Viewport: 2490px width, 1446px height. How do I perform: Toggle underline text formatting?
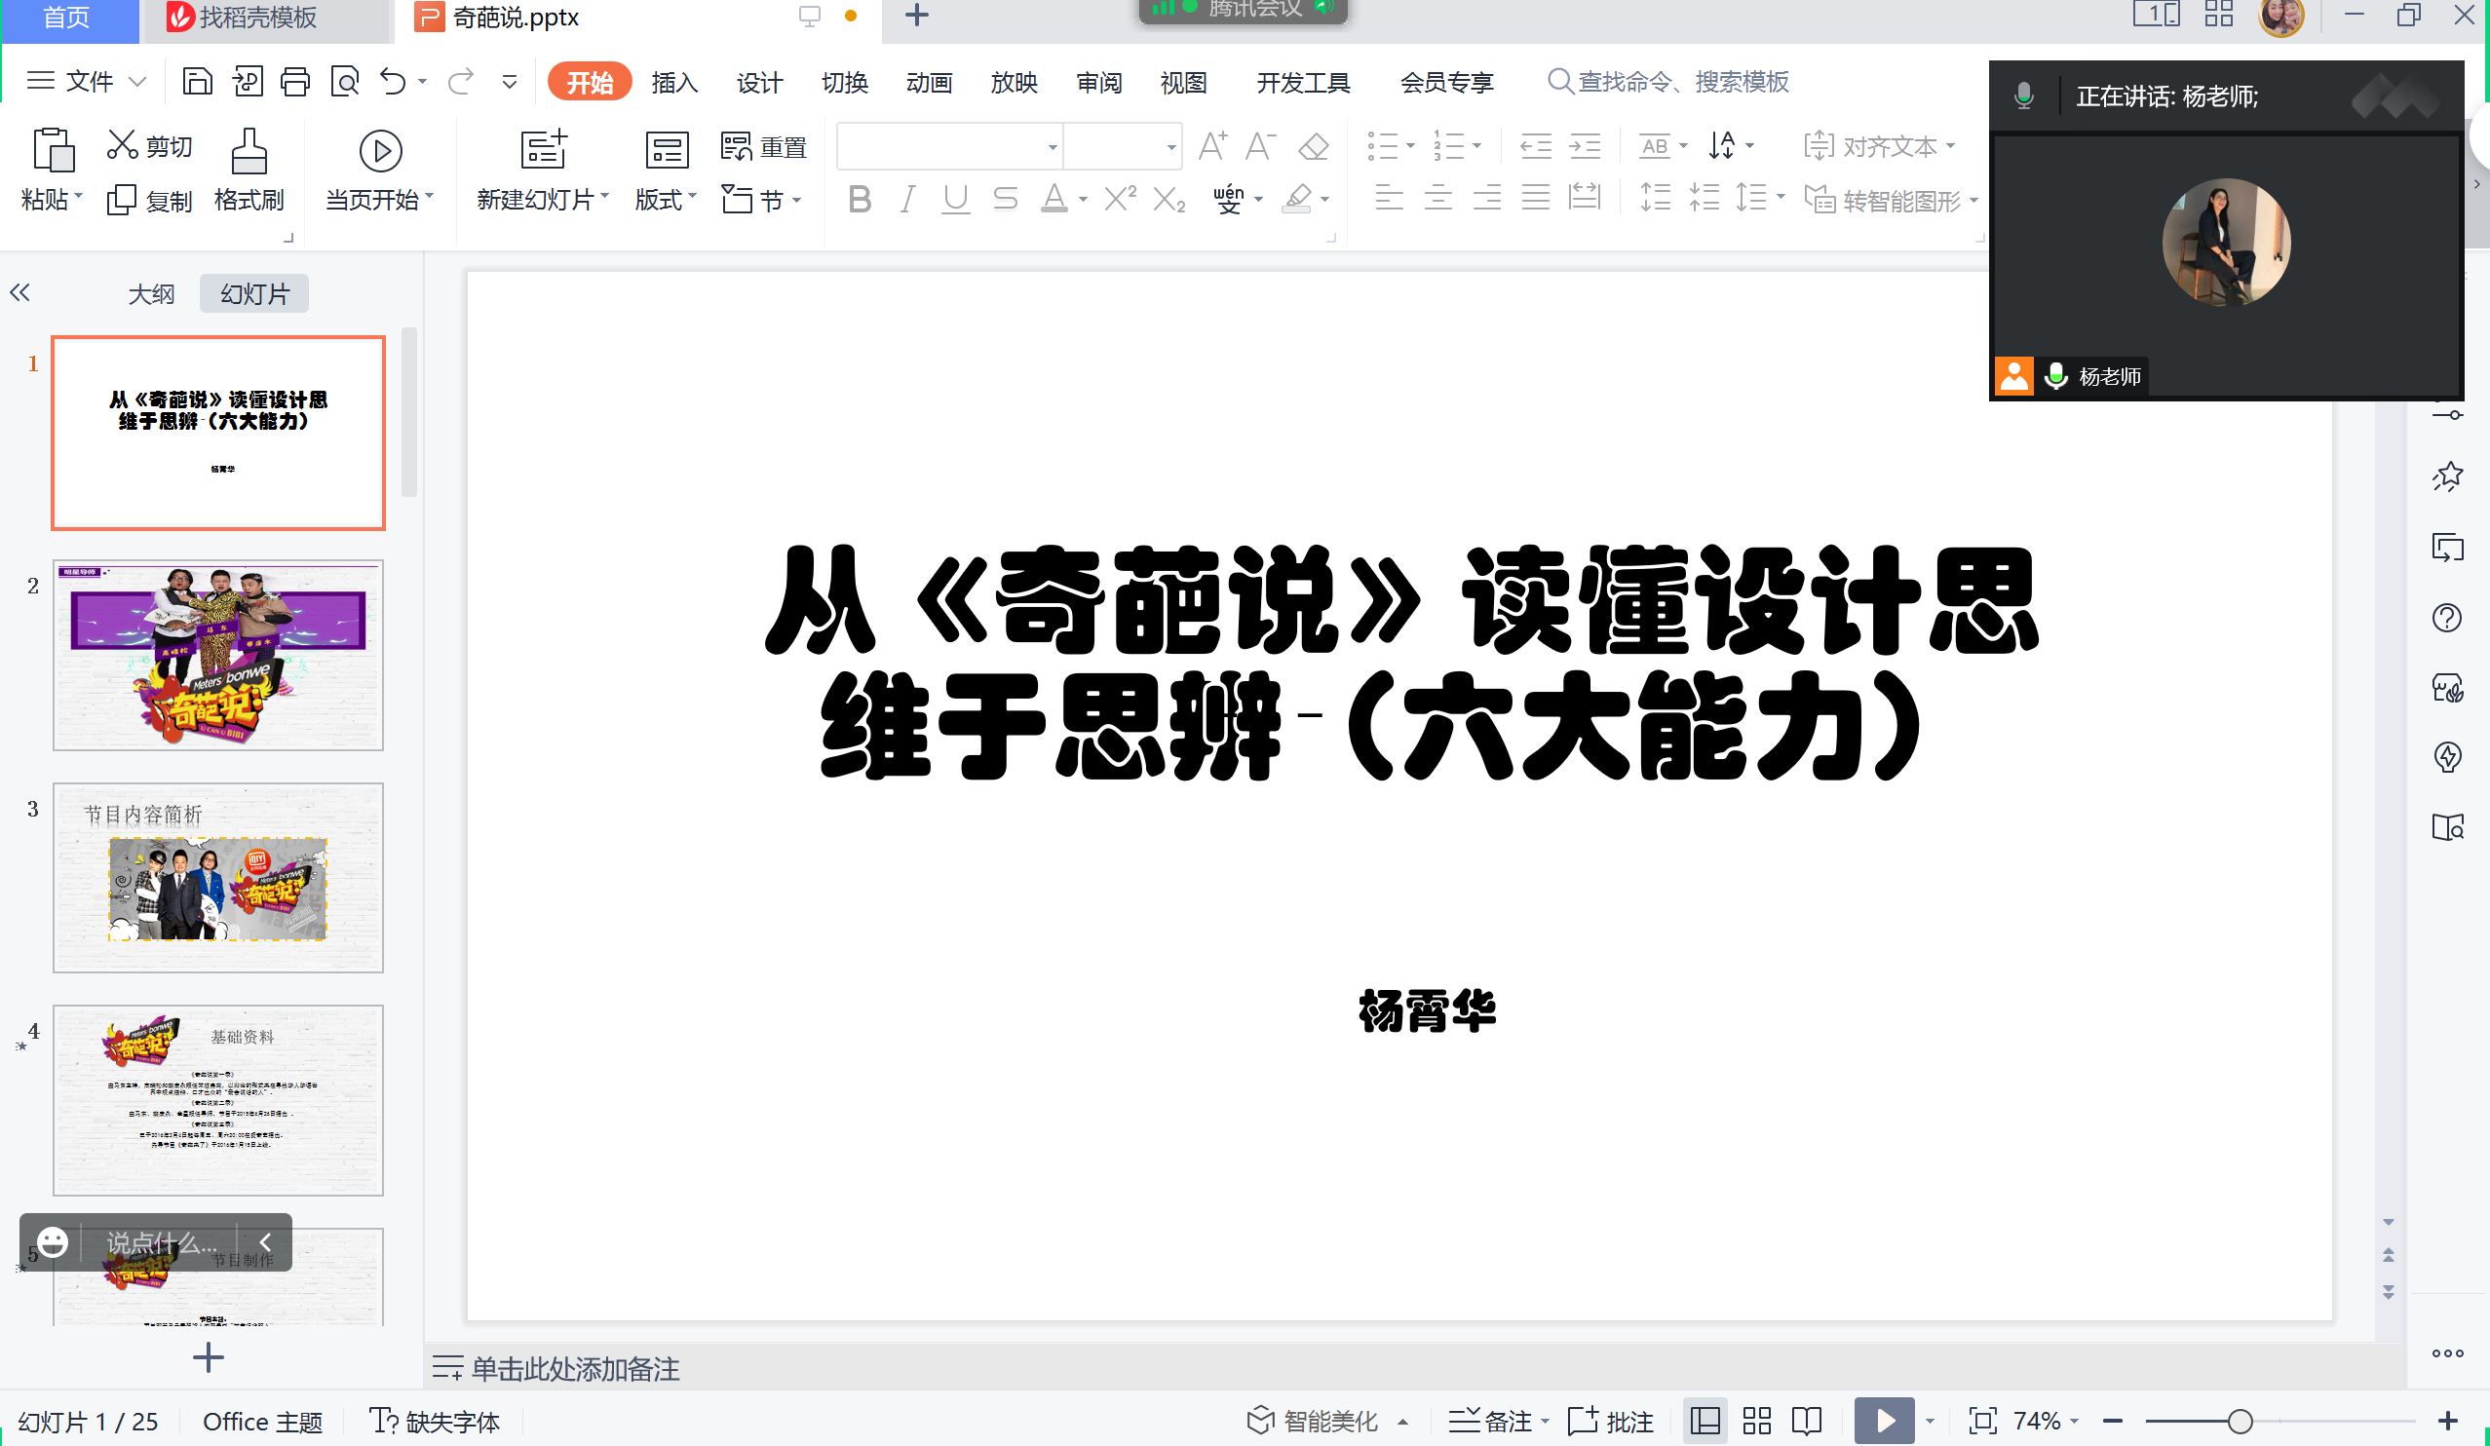point(954,200)
